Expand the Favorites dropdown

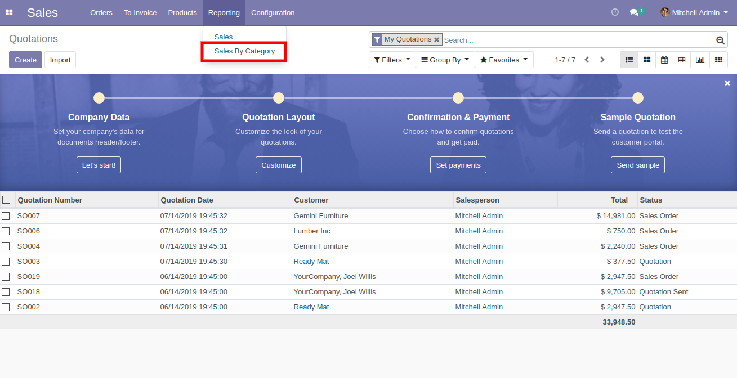tap(503, 60)
